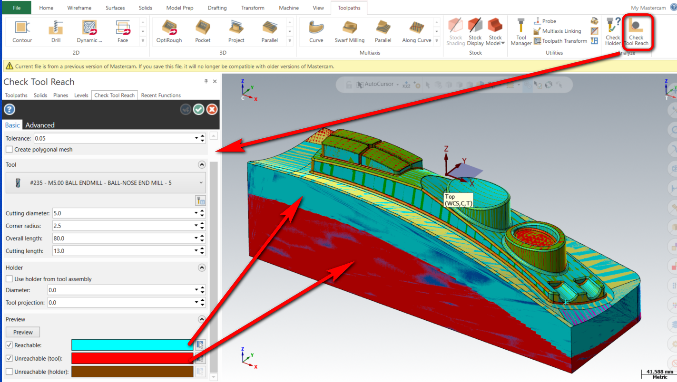
Task: Select the 3D Parallel toolpath
Action: 269,31
